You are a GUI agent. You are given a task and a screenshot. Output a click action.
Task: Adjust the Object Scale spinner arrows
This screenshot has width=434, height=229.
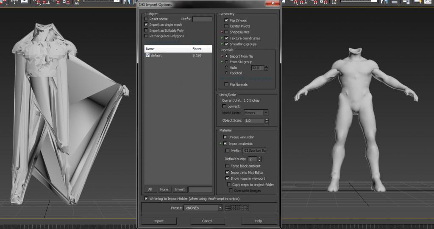(267, 120)
